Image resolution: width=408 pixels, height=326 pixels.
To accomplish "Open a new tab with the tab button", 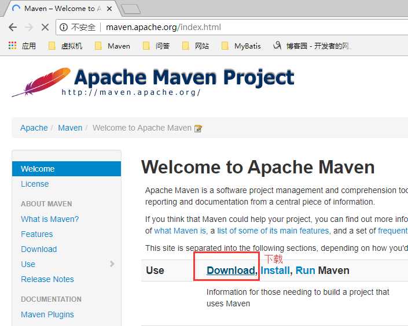I will click(x=131, y=9).
